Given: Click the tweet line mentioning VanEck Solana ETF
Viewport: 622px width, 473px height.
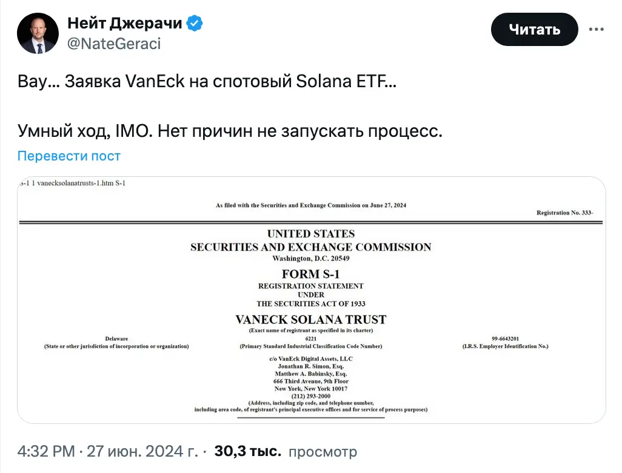Looking at the screenshot, I should tap(207, 81).
